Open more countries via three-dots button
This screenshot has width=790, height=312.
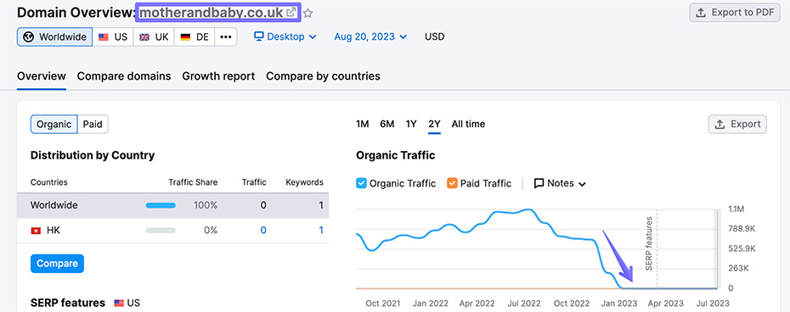(x=226, y=36)
